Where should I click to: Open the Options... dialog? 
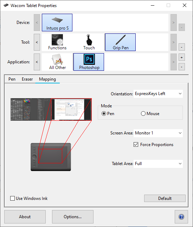pyautogui.click(x=73, y=217)
